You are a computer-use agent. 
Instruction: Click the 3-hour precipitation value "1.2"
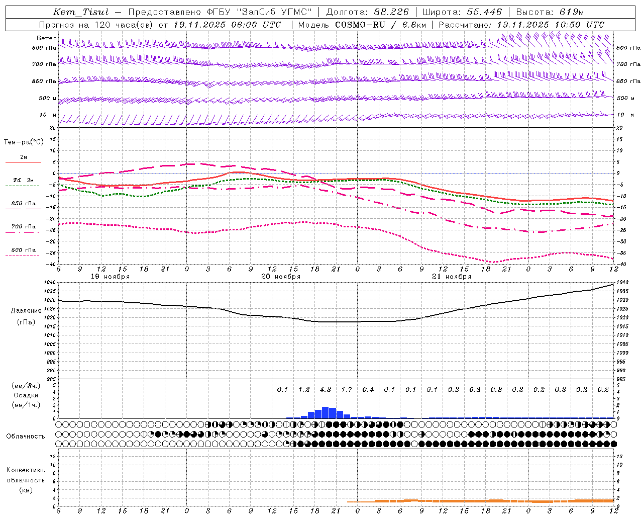point(304,390)
